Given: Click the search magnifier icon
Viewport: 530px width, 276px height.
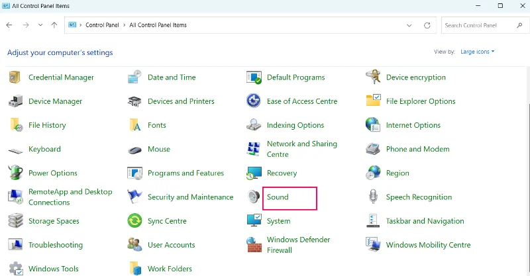Looking at the screenshot, I should 519,25.
